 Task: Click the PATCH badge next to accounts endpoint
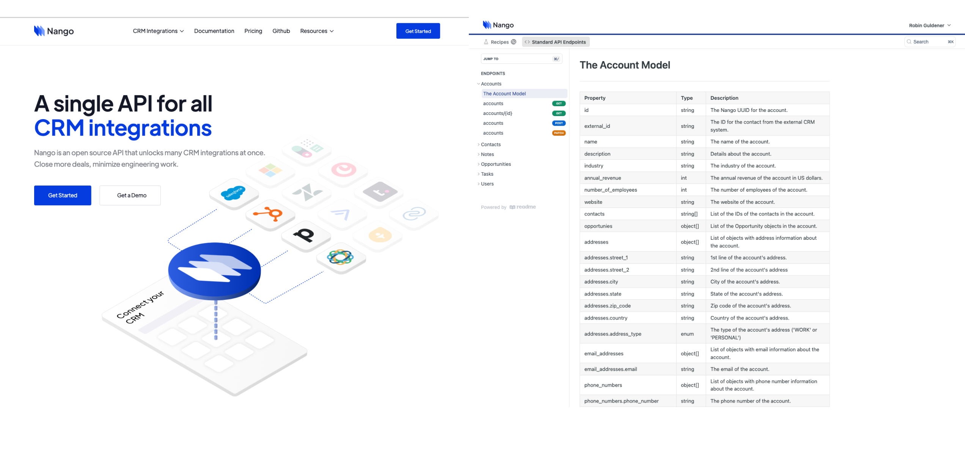point(558,133)
